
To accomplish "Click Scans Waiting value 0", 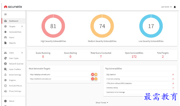I will (x=70, y=57).
